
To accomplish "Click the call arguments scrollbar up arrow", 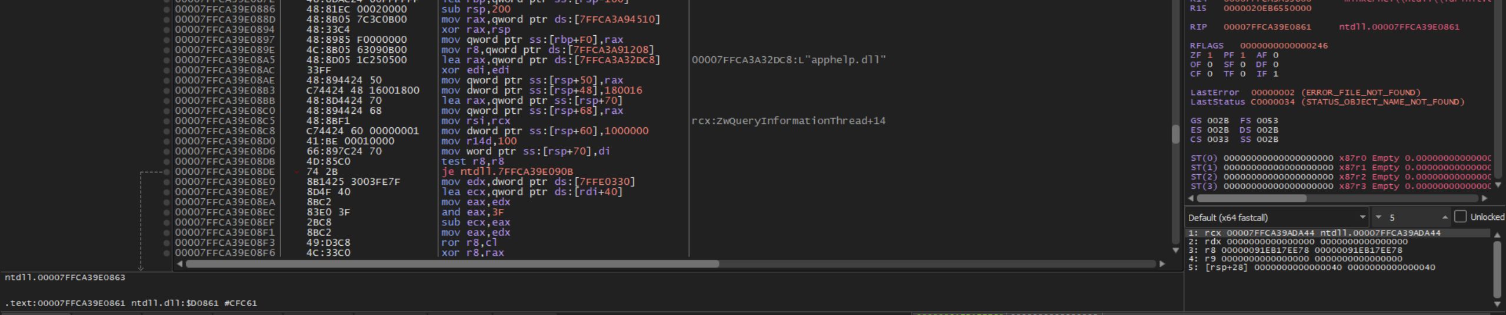I will point(1497,235).
